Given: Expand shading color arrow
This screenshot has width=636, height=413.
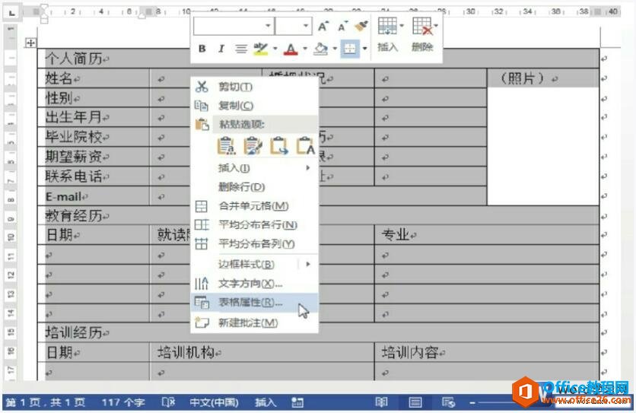Looking at the screenshot, I should (x=335, y=49).
